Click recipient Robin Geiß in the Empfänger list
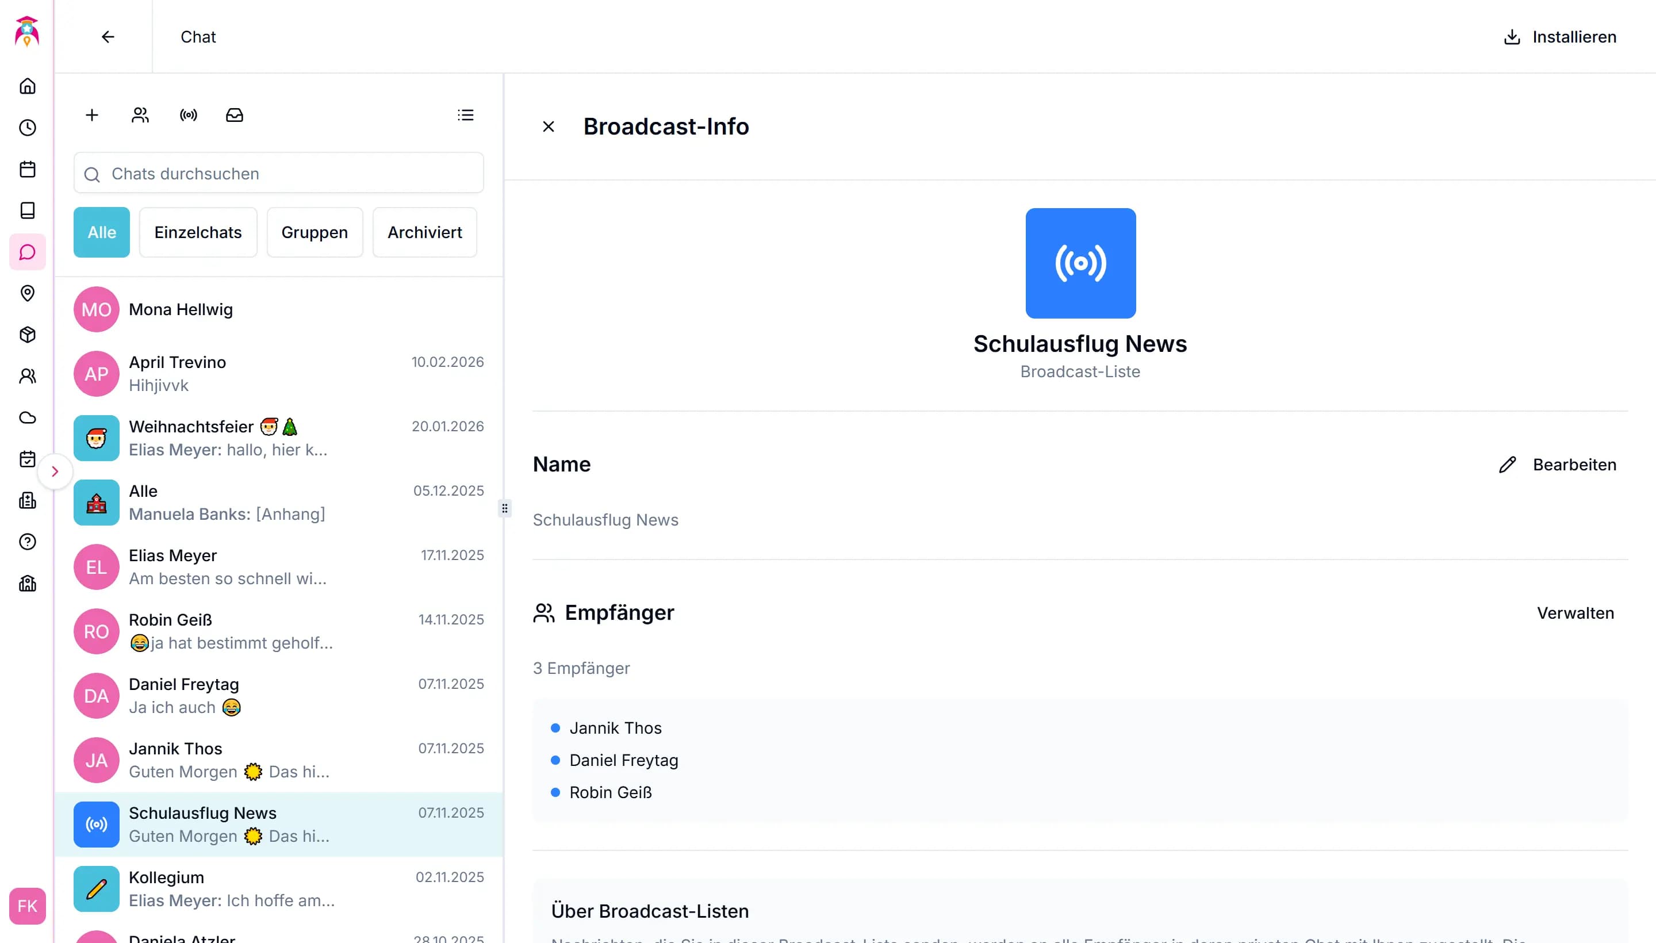Screen dimensions: 1656x943 pyautogui.click(x=610, y=792)
